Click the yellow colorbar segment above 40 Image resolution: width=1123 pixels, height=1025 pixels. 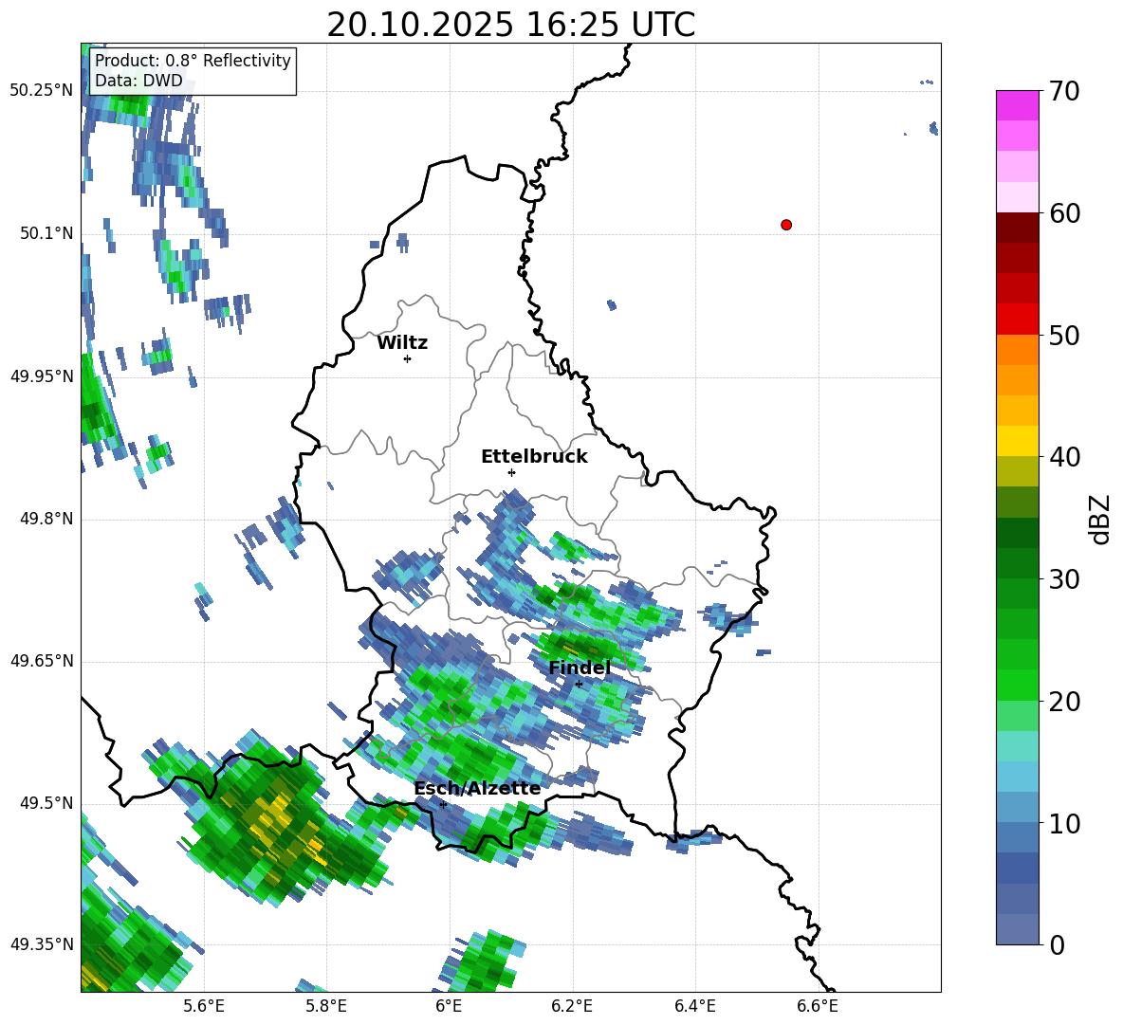click(x=1017, y=441)
